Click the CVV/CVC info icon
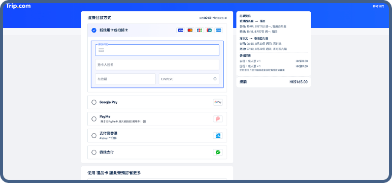This screenshot has width=392, height=183. [215, 79]
